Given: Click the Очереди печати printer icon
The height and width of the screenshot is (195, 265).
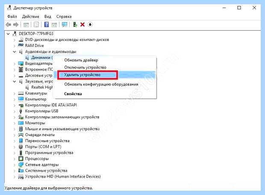Looking at the screenshot, I should (21, 135).
